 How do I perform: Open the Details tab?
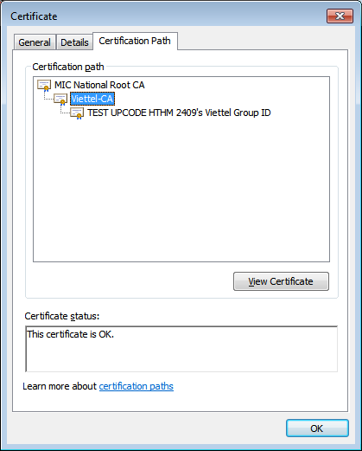point(74,42)
